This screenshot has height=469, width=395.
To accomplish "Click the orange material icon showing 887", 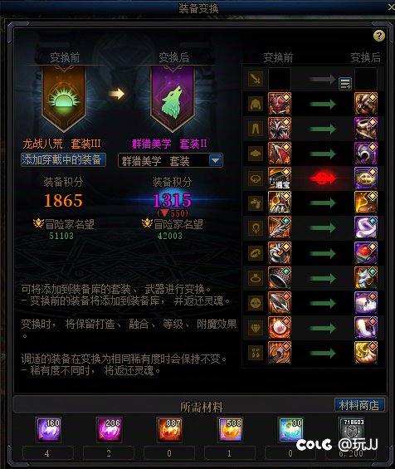I will coord(170,429).
